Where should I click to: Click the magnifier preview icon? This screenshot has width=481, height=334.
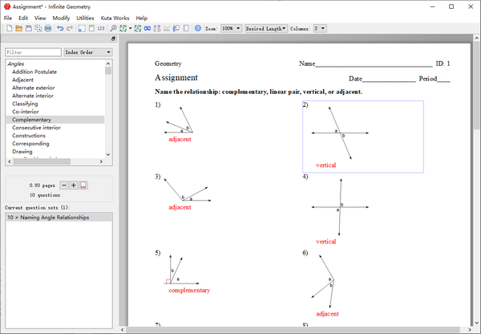click(x=113, y=28)
